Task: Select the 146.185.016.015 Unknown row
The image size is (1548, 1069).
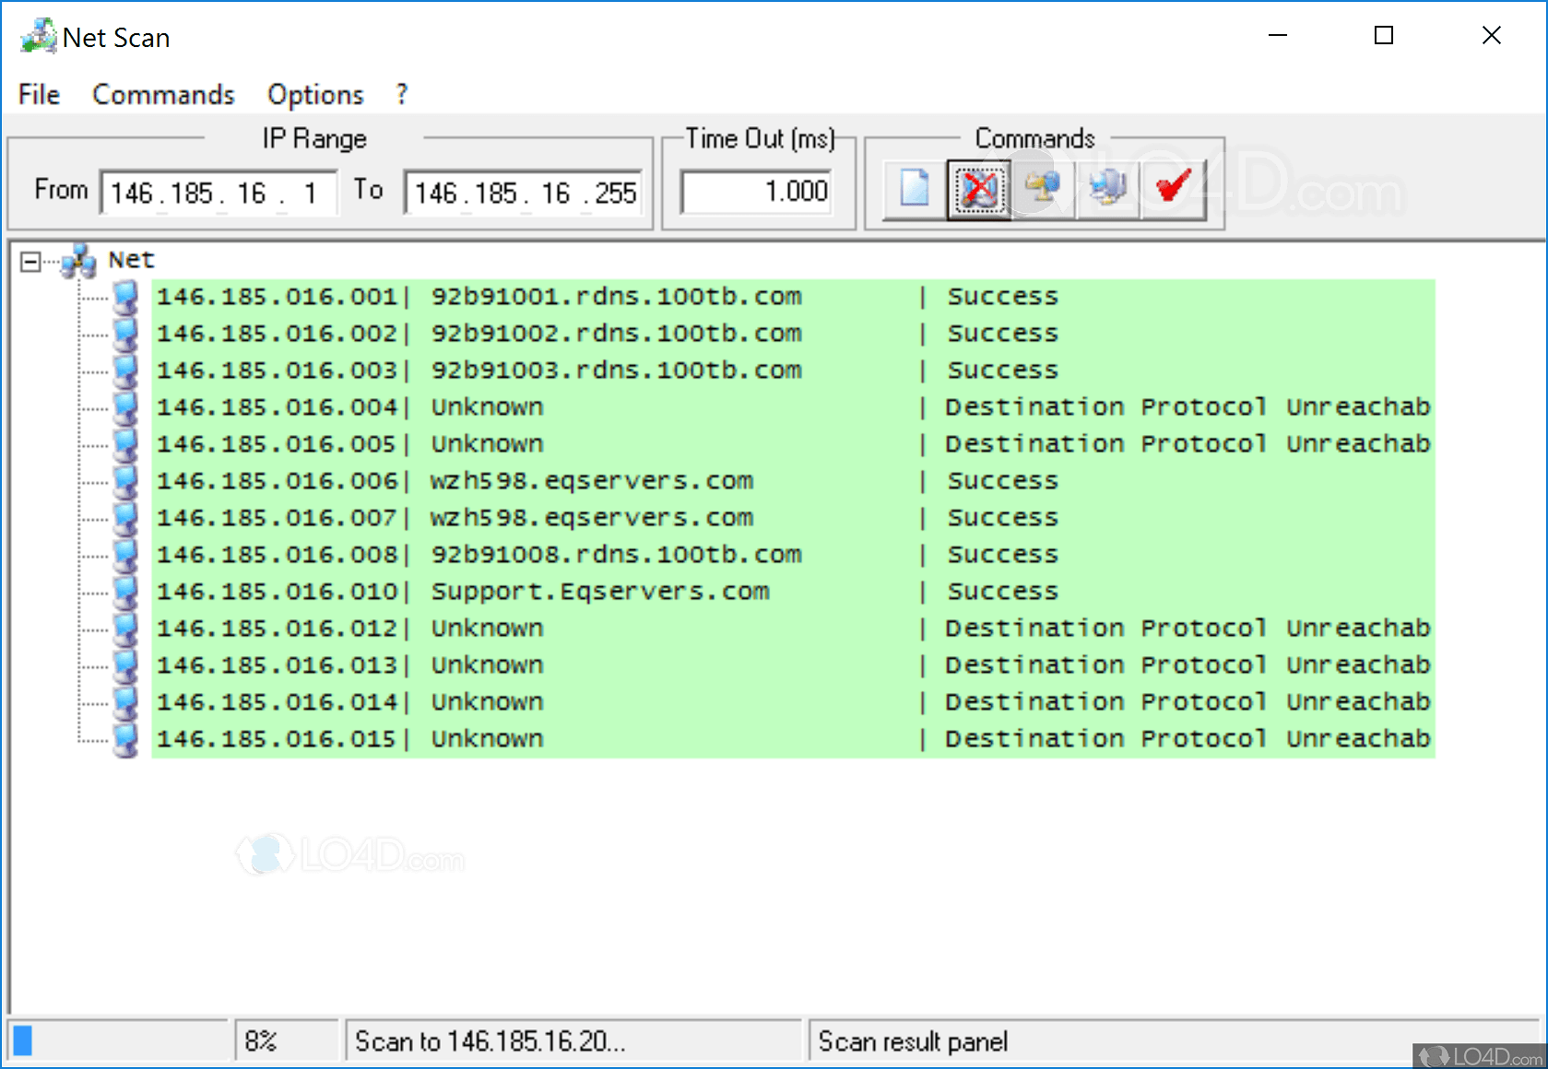Action: (793, 739)
